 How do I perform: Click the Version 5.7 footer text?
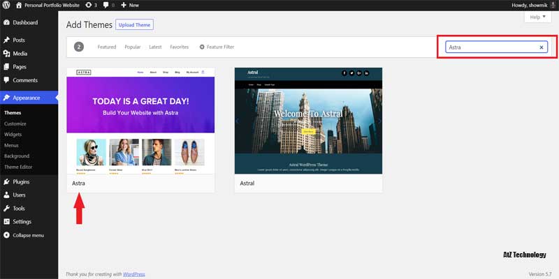(540, 274)
